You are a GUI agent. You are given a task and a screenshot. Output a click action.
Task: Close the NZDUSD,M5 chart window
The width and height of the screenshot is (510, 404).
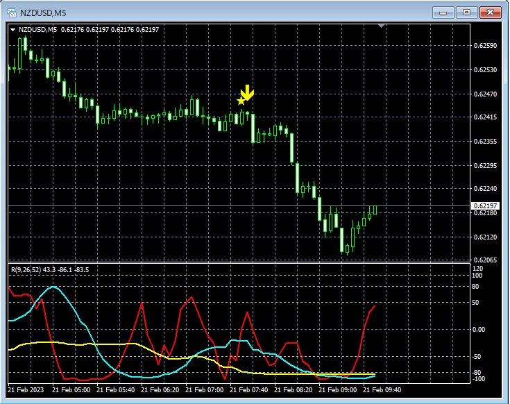coord(490,12)
